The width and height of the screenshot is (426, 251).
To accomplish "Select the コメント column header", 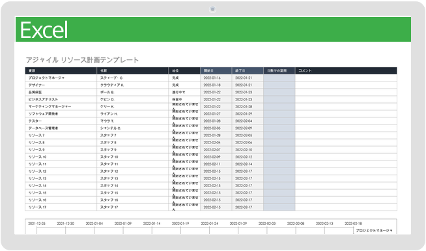I will click(346, 70).
